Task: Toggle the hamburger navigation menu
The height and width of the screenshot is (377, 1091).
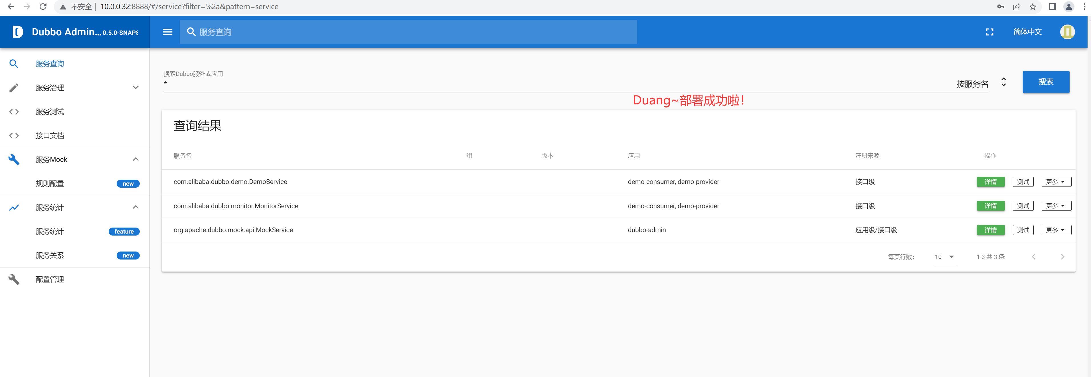Action: coord(168,32)
